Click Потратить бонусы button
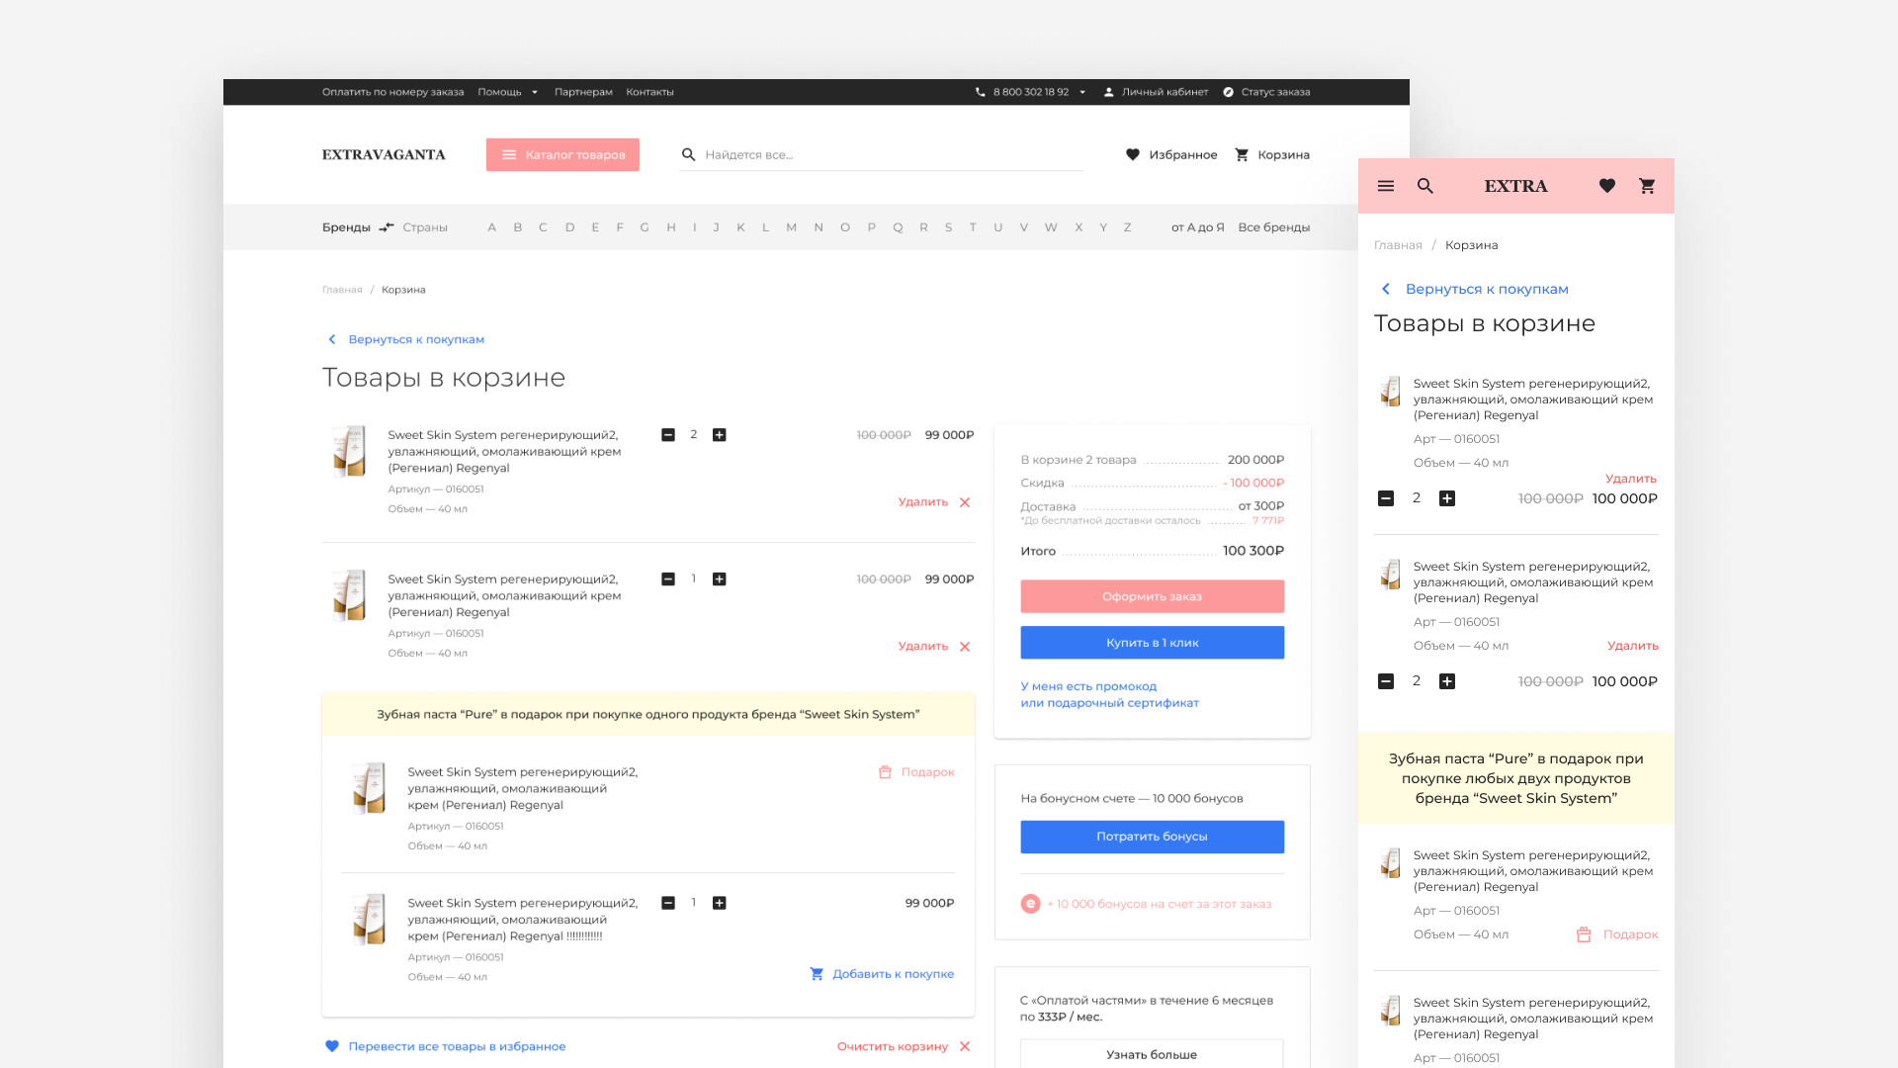 1153,837
